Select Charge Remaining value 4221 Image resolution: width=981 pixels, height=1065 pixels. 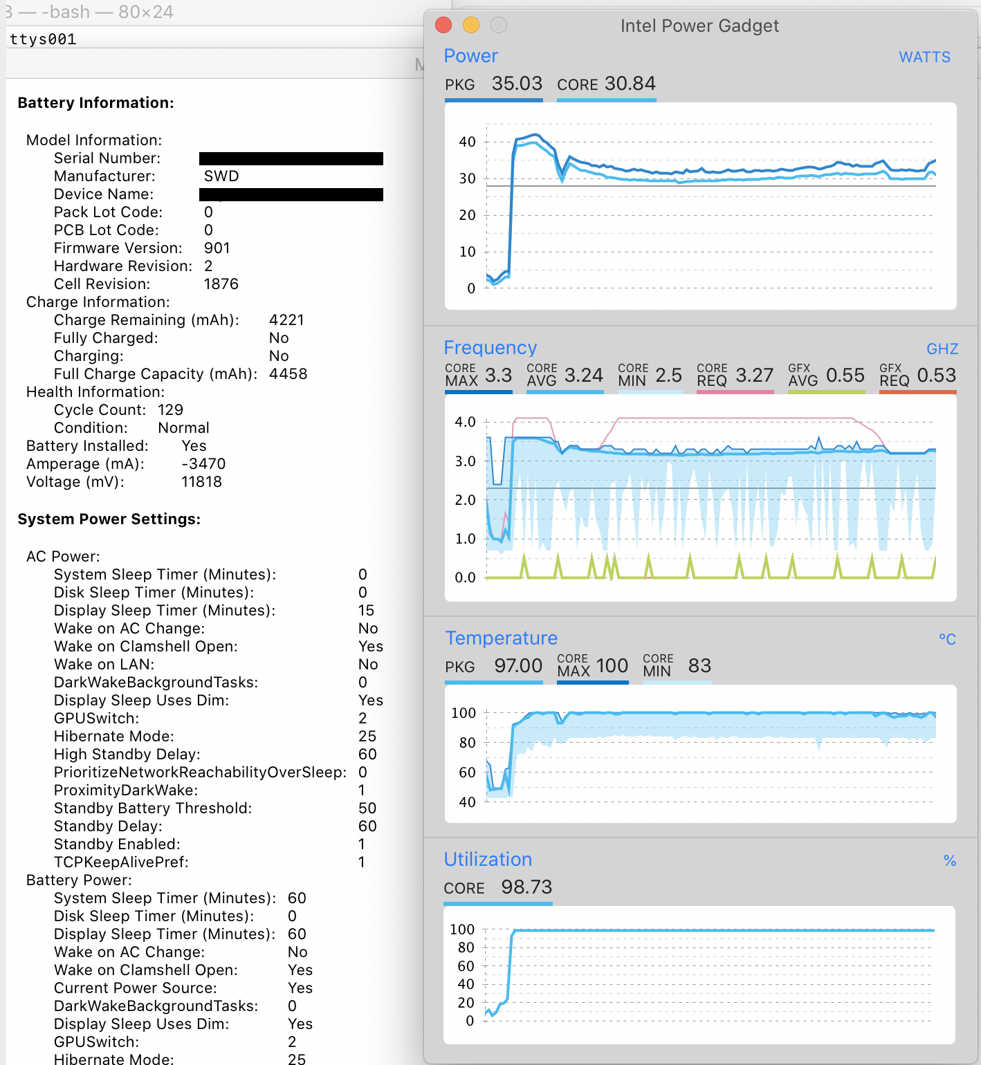(286, 320)
